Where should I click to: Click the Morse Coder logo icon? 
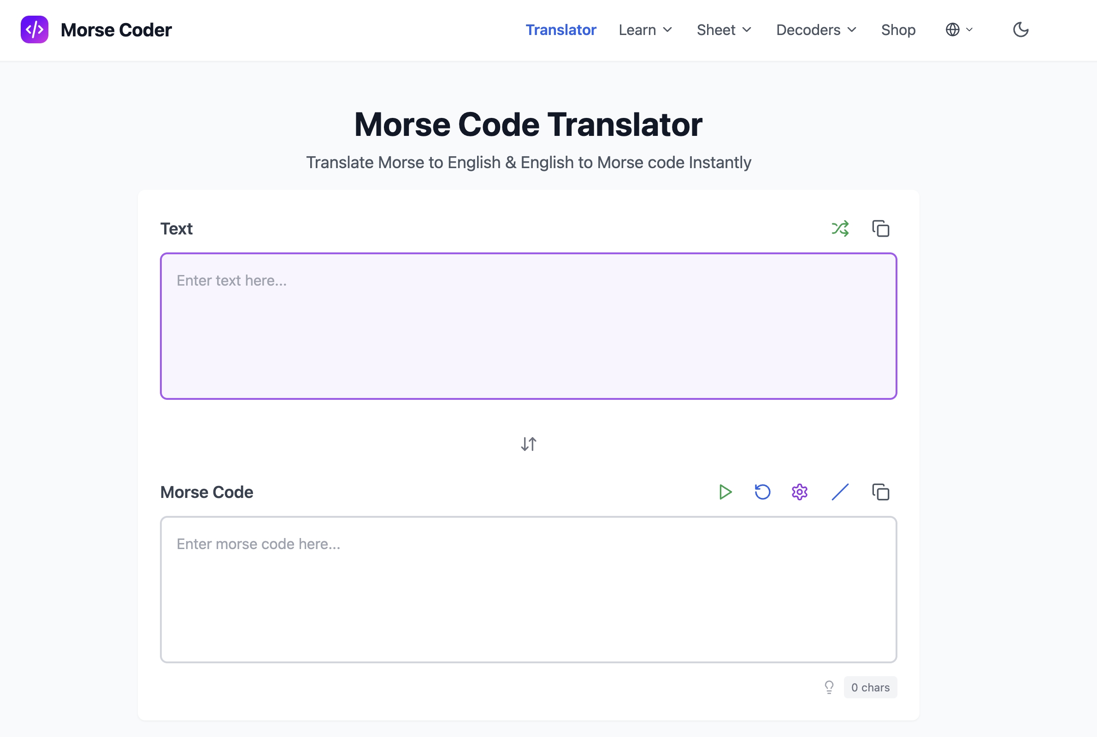[x=34, y=29]
